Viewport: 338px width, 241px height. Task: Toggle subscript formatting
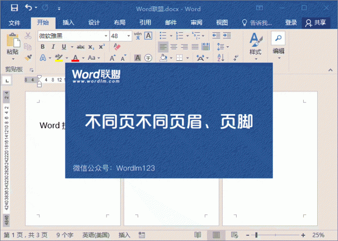[92, 47]
